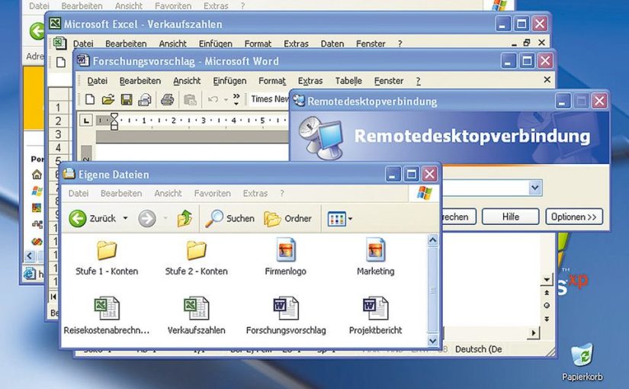The height and width of the screenshot is (389, 629).
Task: Select the Marketing image file
Action: (x=375, y=257)
